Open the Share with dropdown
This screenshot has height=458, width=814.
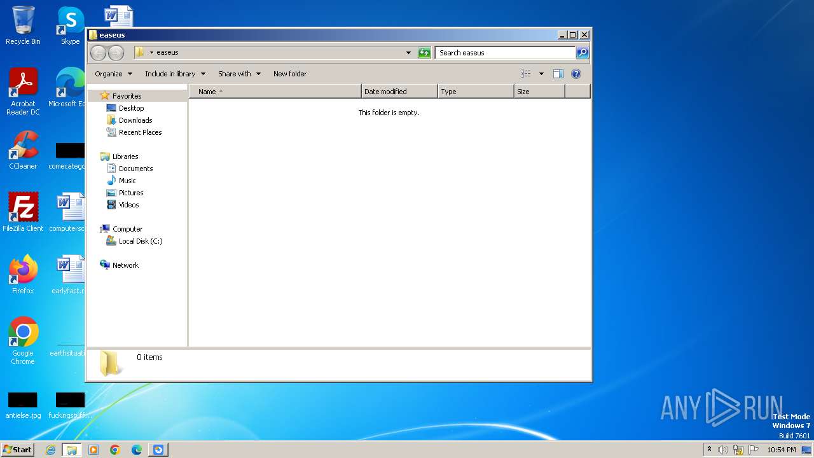(x=240, y=74)
